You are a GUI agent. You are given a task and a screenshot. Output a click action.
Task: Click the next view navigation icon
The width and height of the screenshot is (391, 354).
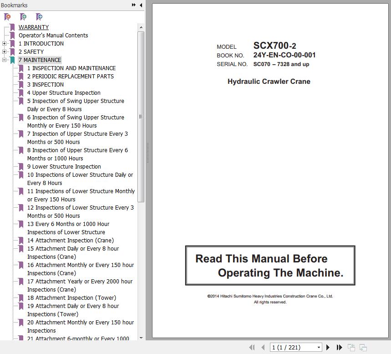click(x=363, y=347)
